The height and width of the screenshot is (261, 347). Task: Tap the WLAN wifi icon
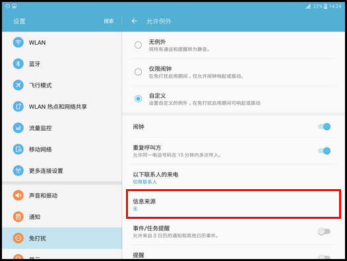18,42
